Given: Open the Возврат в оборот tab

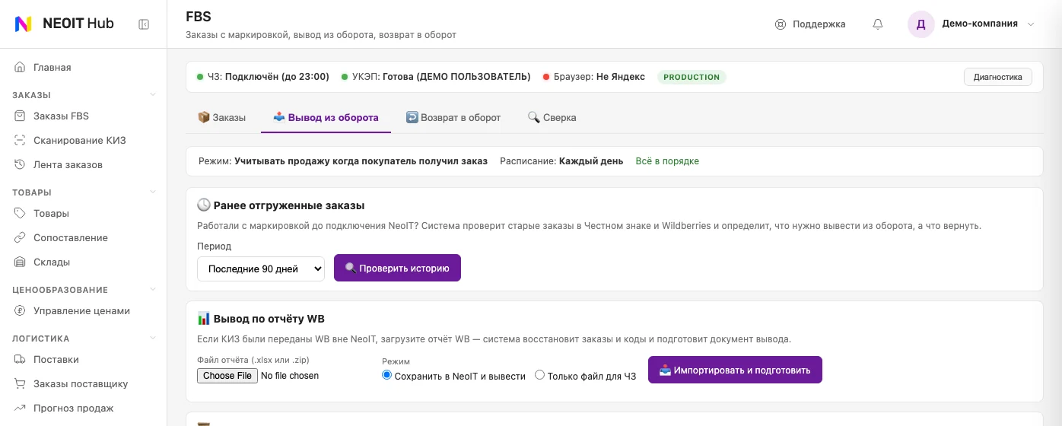Looking at the screenshot, I should click(453, 117).
